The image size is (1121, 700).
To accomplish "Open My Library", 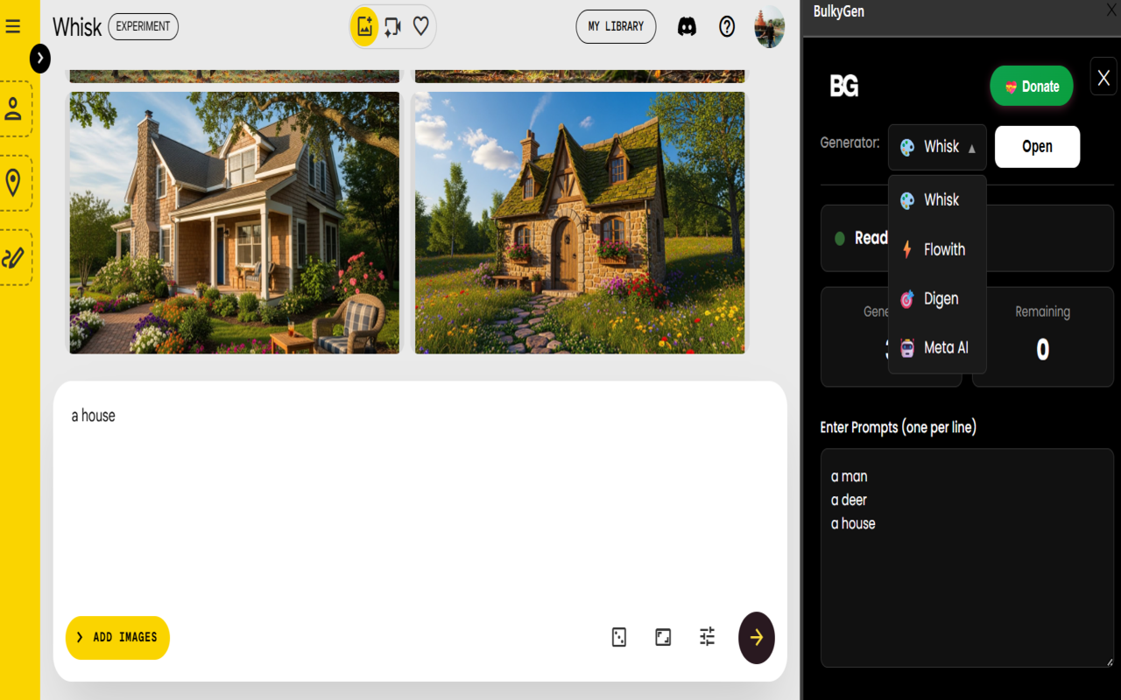I will (616, 26).
